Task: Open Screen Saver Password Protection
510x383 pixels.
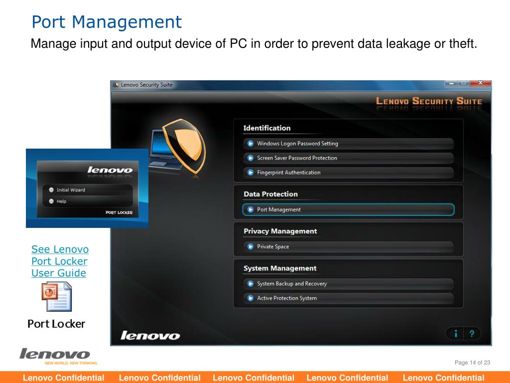Action: tap(348, 158)
